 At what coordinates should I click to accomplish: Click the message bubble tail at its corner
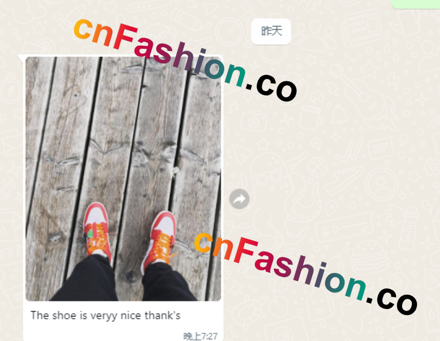click(21, 58)
